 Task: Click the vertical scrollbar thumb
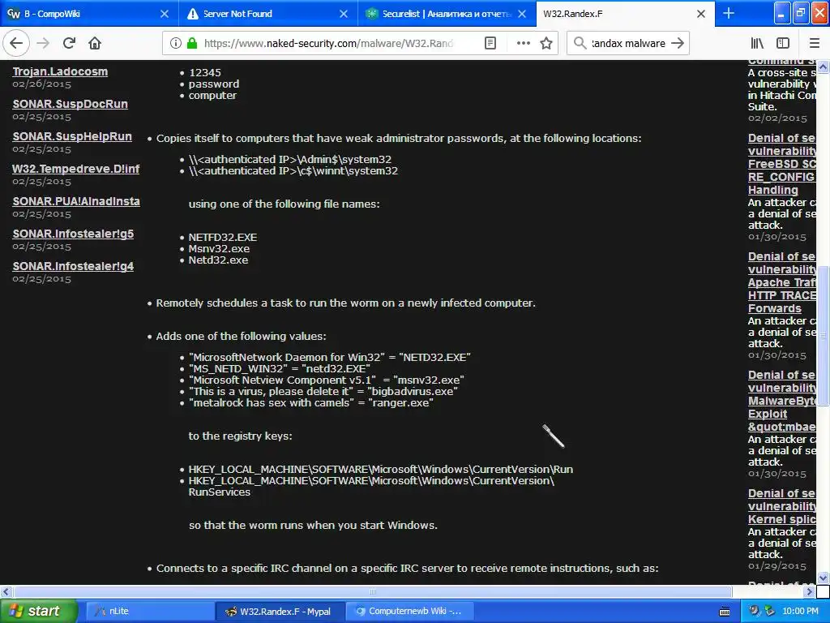[x=824, y=336]
